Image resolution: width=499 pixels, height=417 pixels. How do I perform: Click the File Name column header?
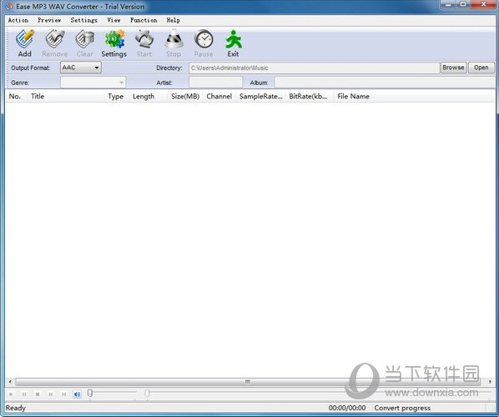[x=354, y=97]
